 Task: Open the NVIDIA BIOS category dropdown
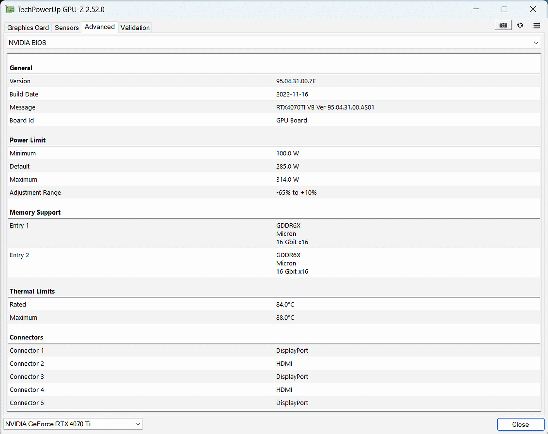click(x=274, y=43)
